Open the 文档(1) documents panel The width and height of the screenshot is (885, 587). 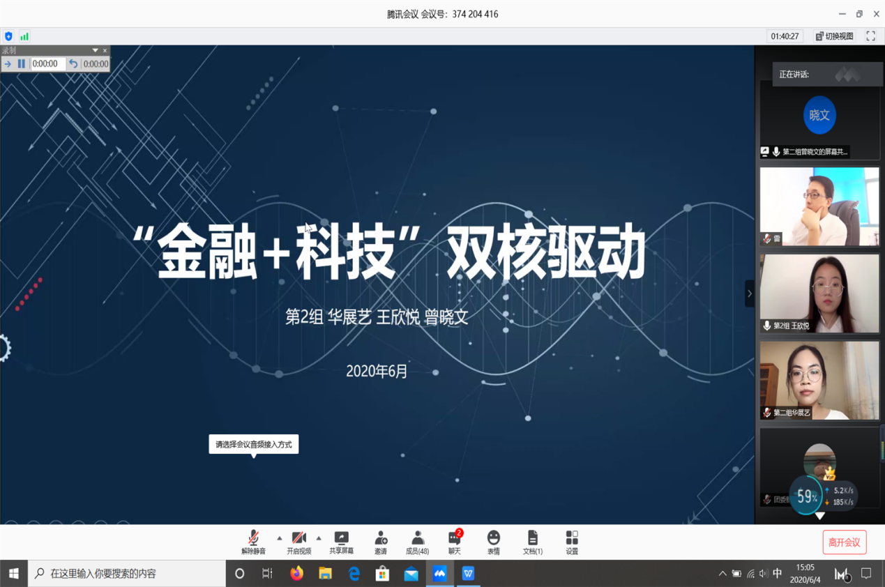533,542
